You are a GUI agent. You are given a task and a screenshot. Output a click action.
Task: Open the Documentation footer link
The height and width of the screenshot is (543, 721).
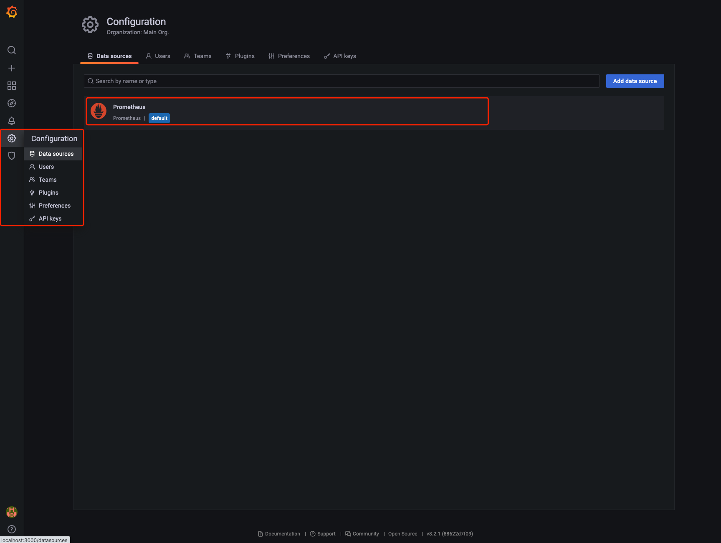[x=279, y=534]
